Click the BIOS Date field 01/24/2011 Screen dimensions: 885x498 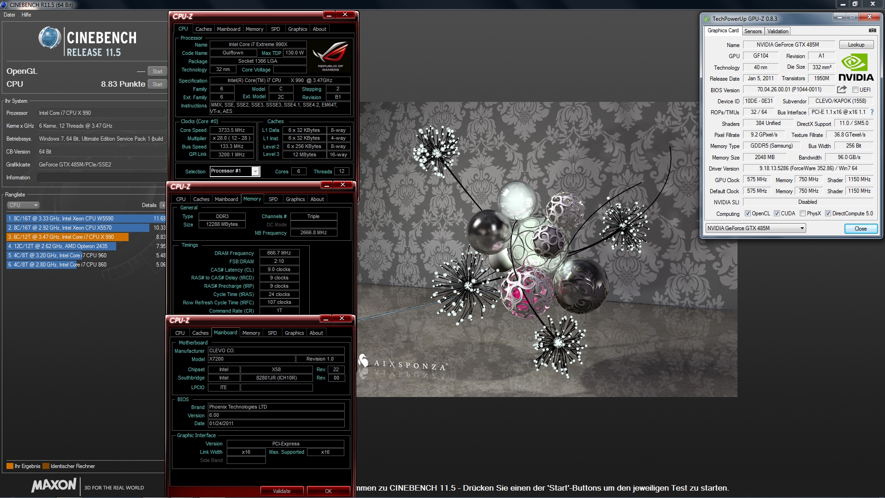click(276, 423)
